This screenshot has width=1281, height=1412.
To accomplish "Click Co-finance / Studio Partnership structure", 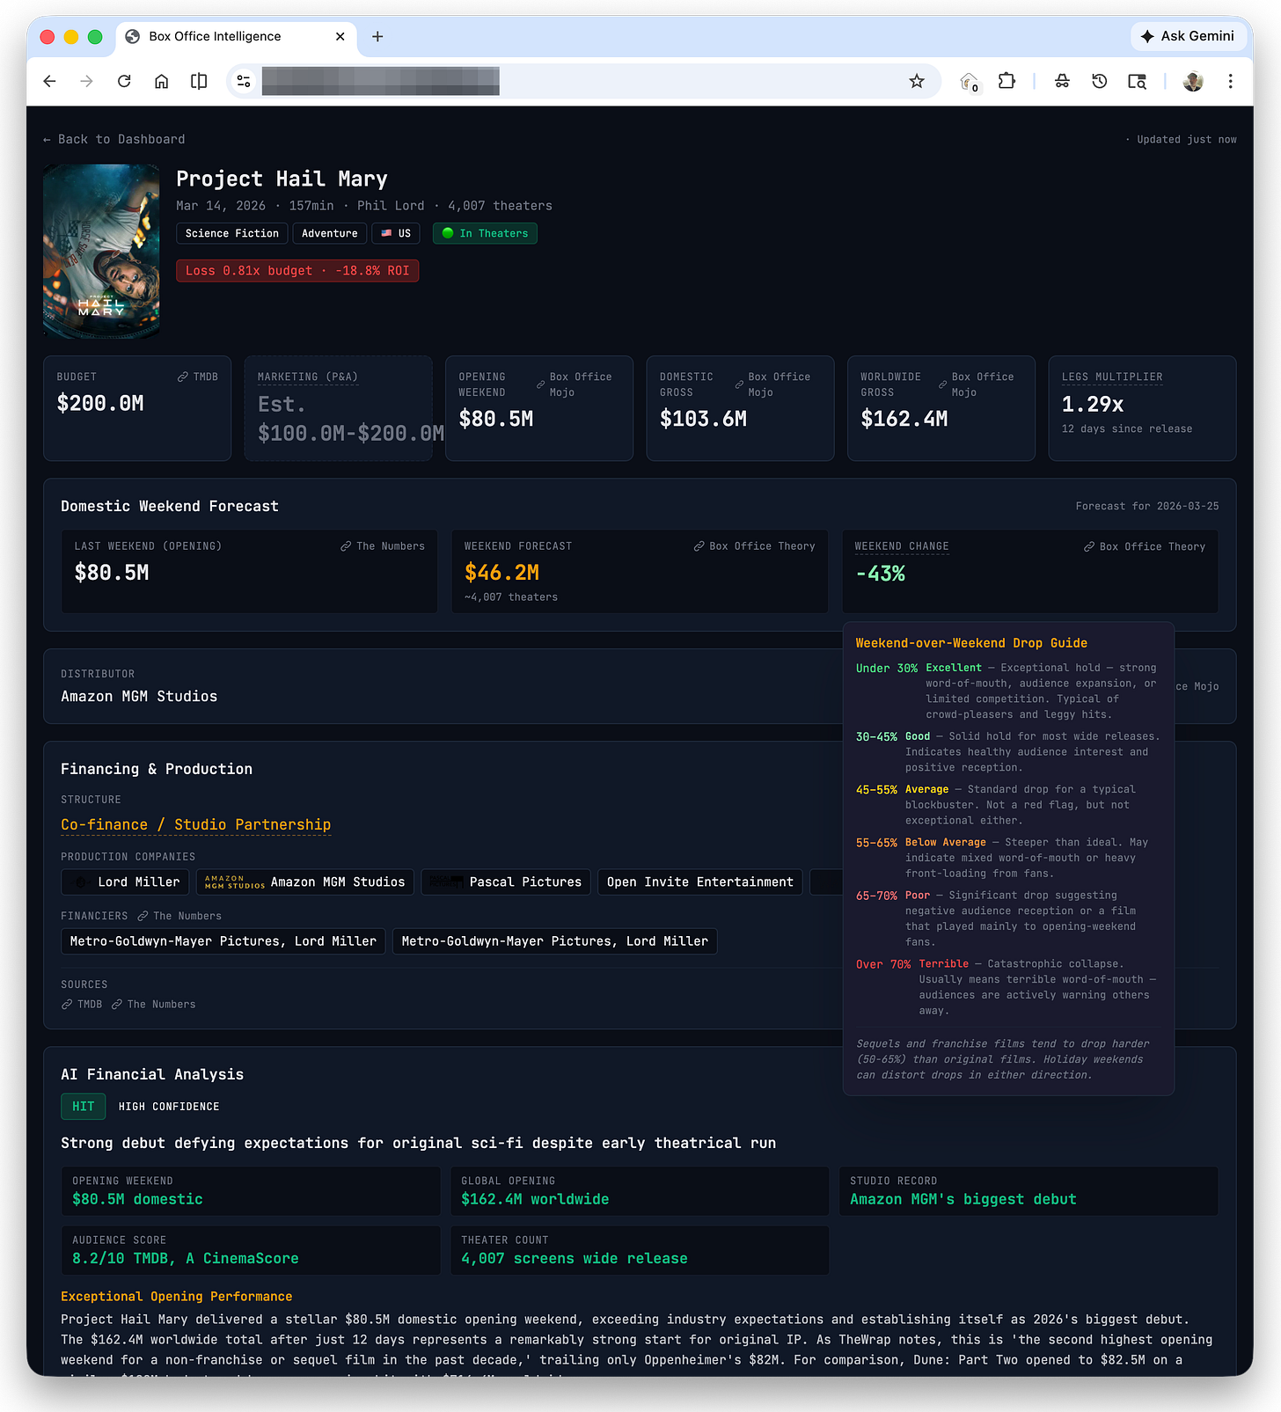I will tap(195, 824).
